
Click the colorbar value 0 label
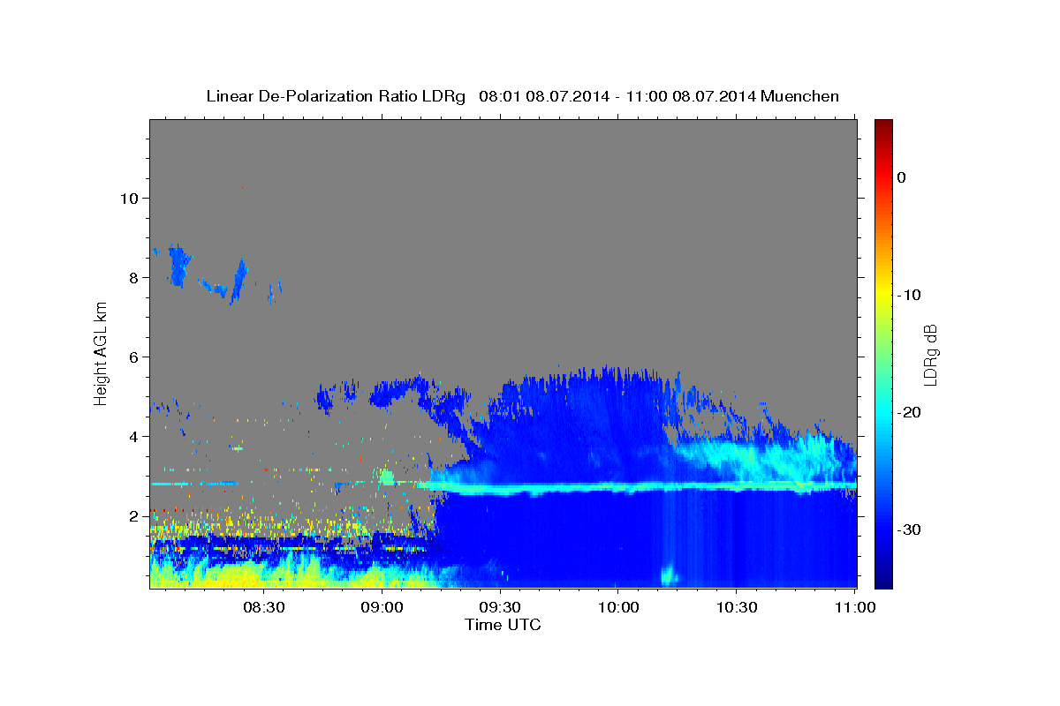pos(901,177)
